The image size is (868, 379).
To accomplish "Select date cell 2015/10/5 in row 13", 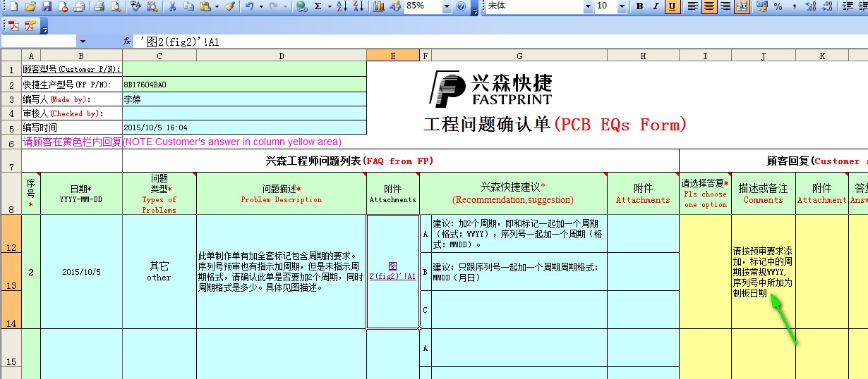I will [x=81, y=271].
